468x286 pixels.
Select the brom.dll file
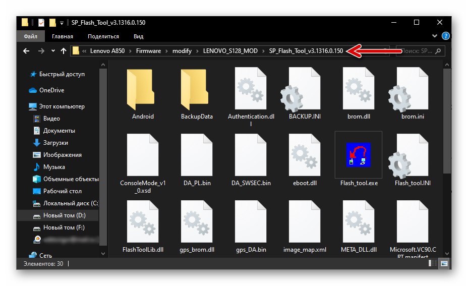(359, 94)
